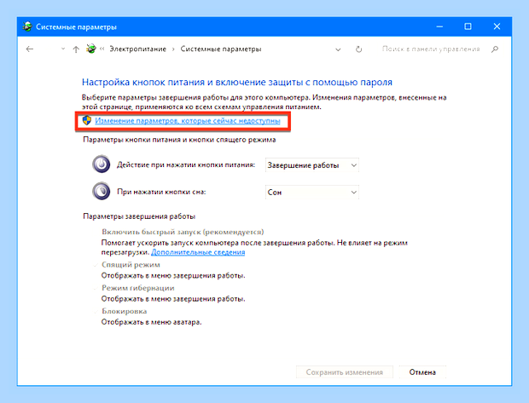
Task: Close the Системные параметры window
Action: point(497,26)
